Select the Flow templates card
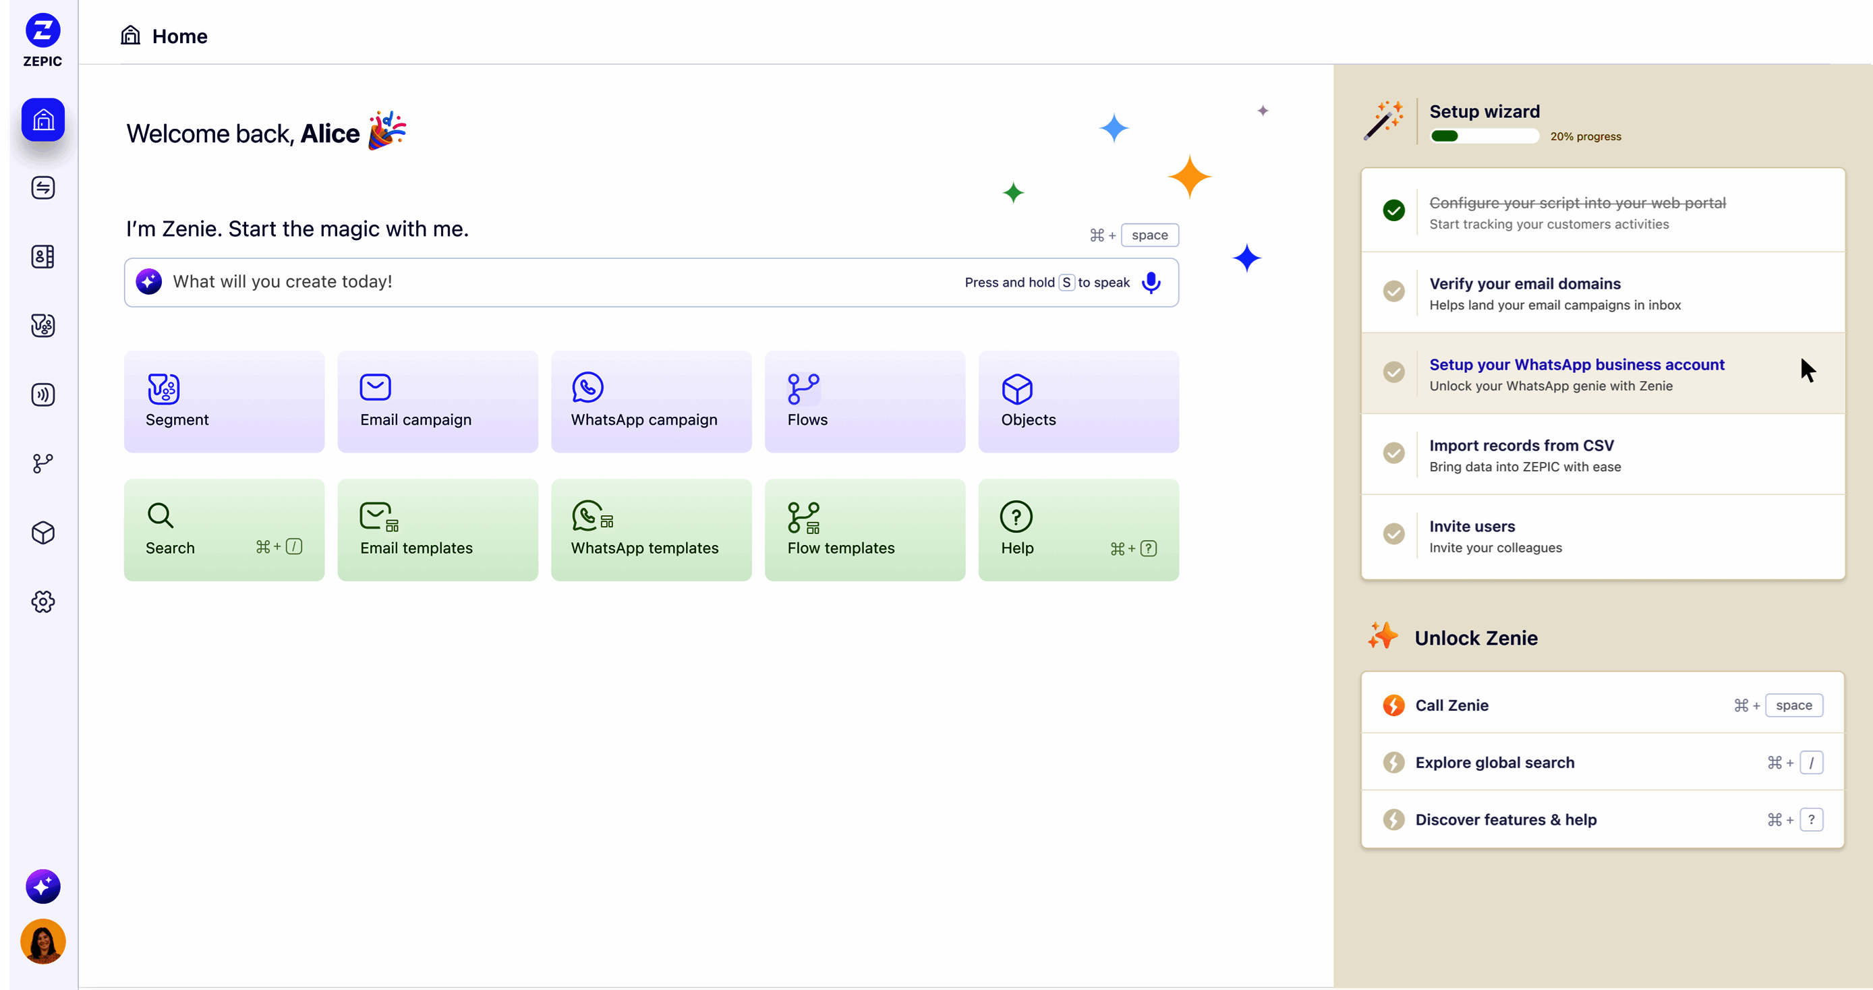 coord(865,530)
